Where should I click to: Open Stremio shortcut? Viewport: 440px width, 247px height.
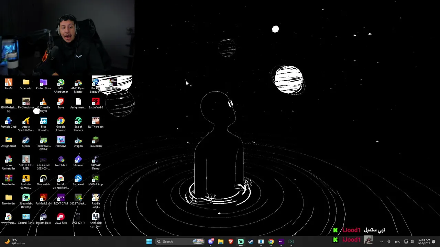pyautogui.click(x=78, y=161)
